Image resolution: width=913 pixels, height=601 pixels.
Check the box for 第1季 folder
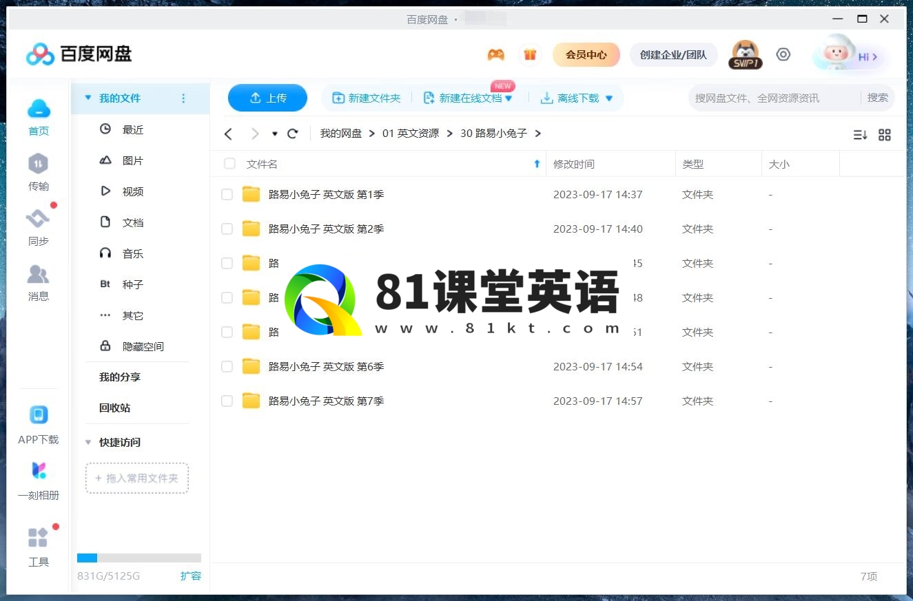click(x=227, y=195)
